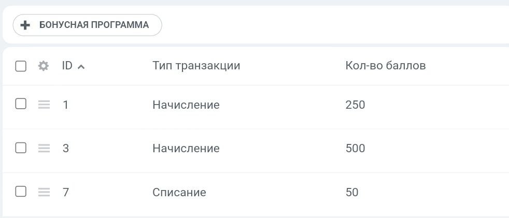509x218 pixels.
Task: Check the box for row ID 1
Action: pyautogui.click(x=21, y=104)
